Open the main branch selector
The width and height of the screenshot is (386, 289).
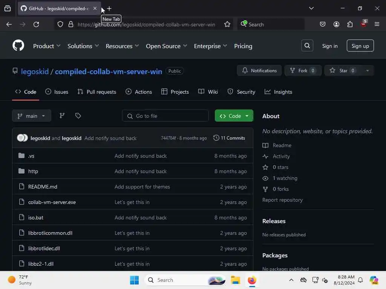[32, 116]
